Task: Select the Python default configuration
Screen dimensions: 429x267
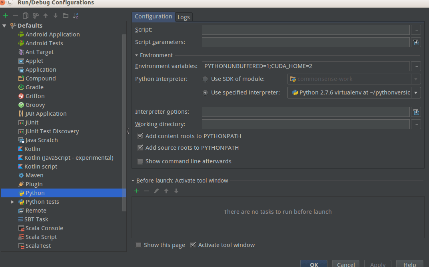Action: [64, 193]
